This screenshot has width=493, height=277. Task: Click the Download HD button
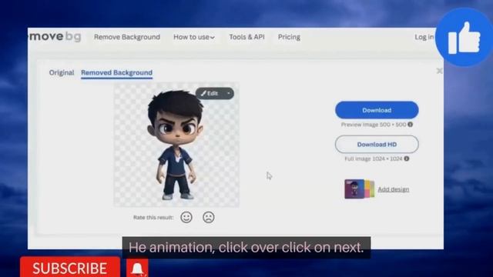tap(377, 145)
